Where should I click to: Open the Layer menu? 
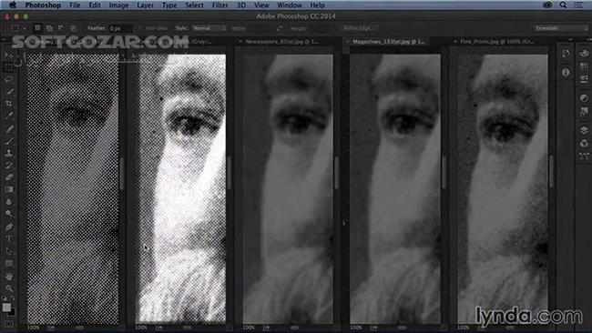(x=146, y=5)
